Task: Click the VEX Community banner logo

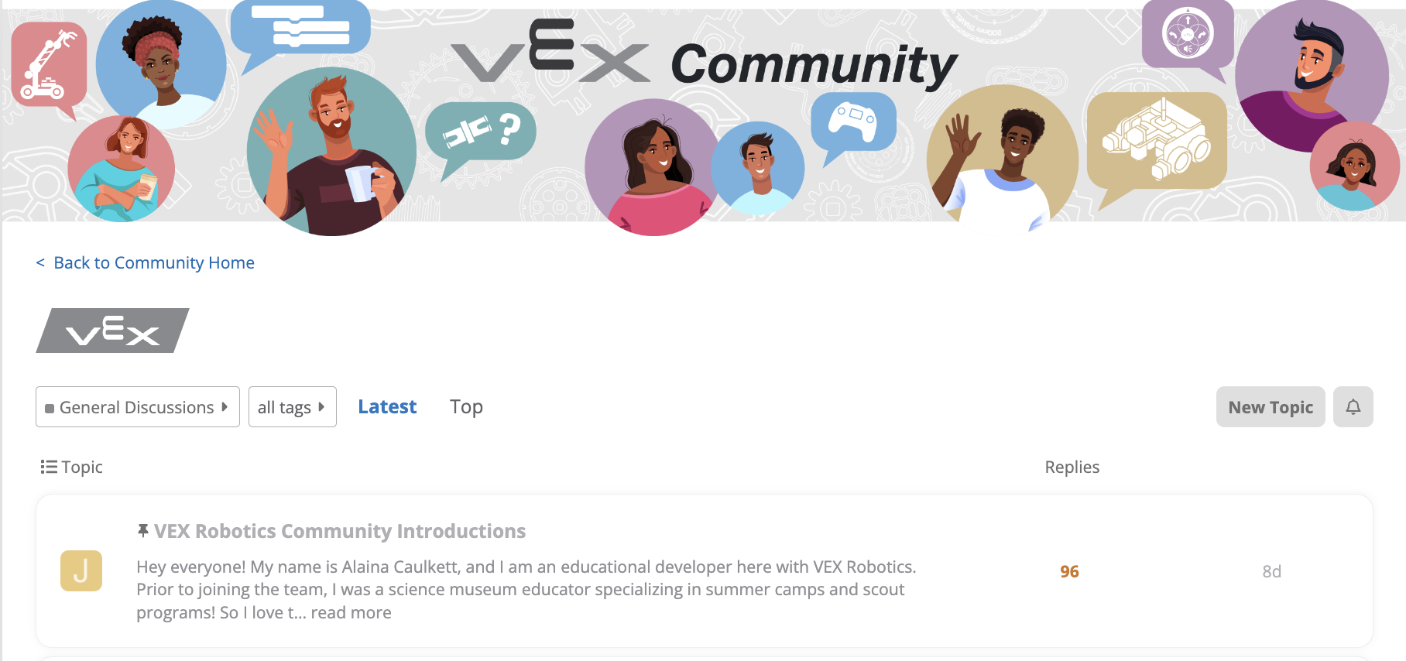Action: (703, 62)
